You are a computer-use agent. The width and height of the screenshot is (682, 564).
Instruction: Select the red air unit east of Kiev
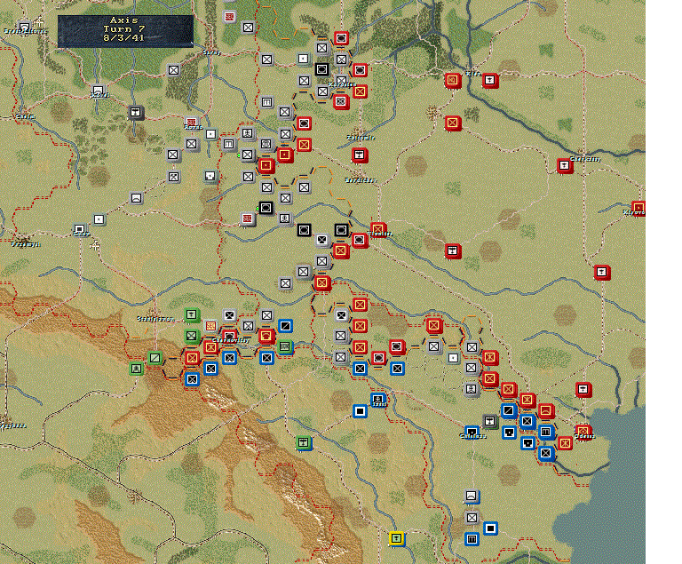490,81
